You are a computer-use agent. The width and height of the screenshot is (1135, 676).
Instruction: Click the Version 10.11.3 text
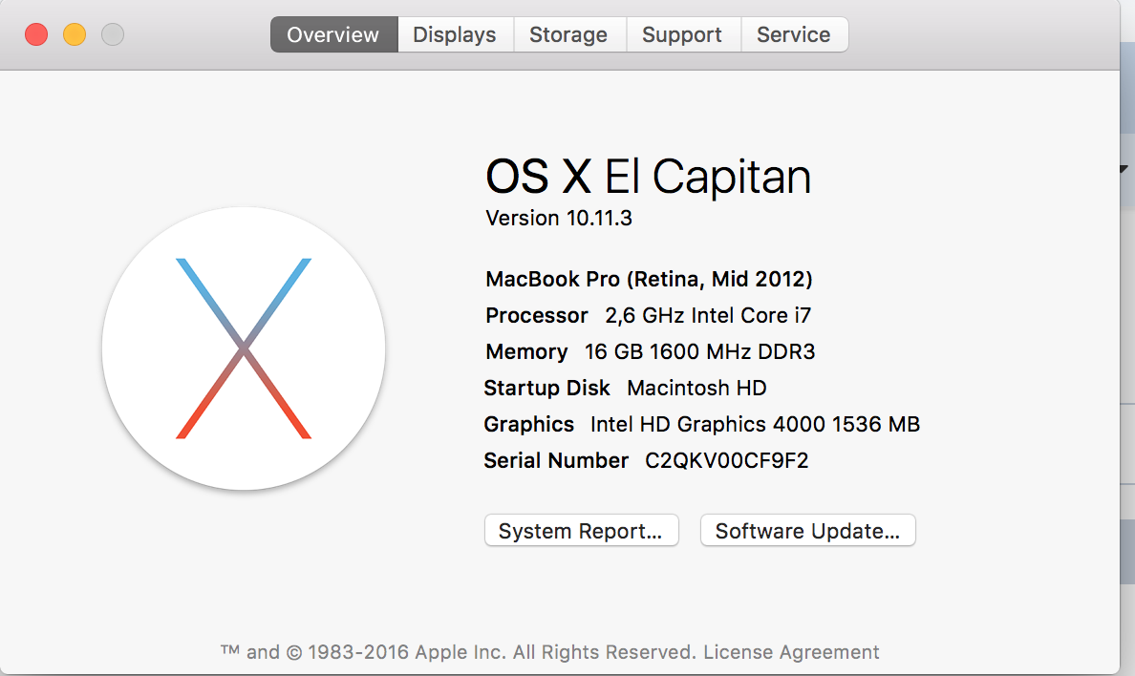pos(559,218)
